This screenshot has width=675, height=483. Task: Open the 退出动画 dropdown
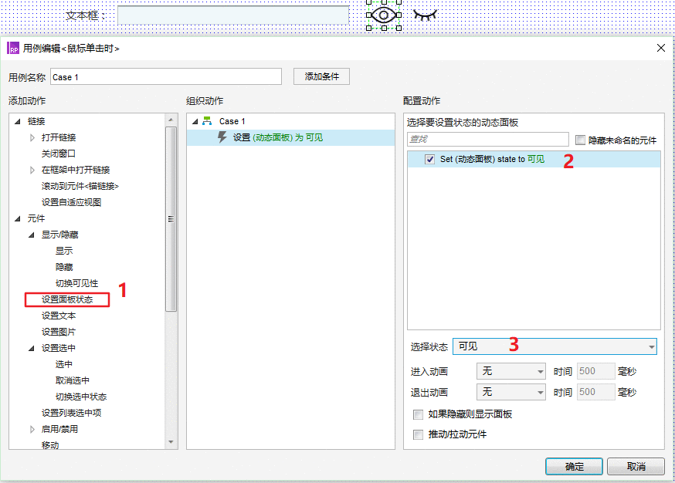tap(511, 392)
